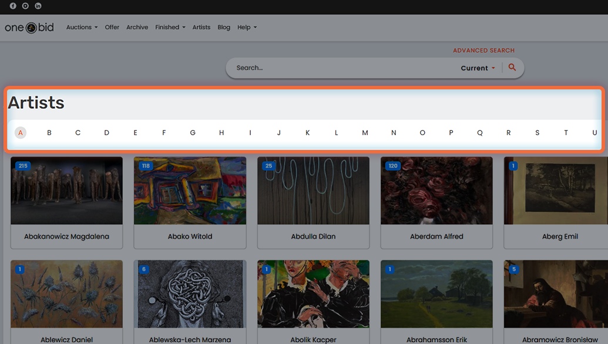Click the 118 count badge
The width and height of the screenshot is (608, 344).
[x=146, y=166]
